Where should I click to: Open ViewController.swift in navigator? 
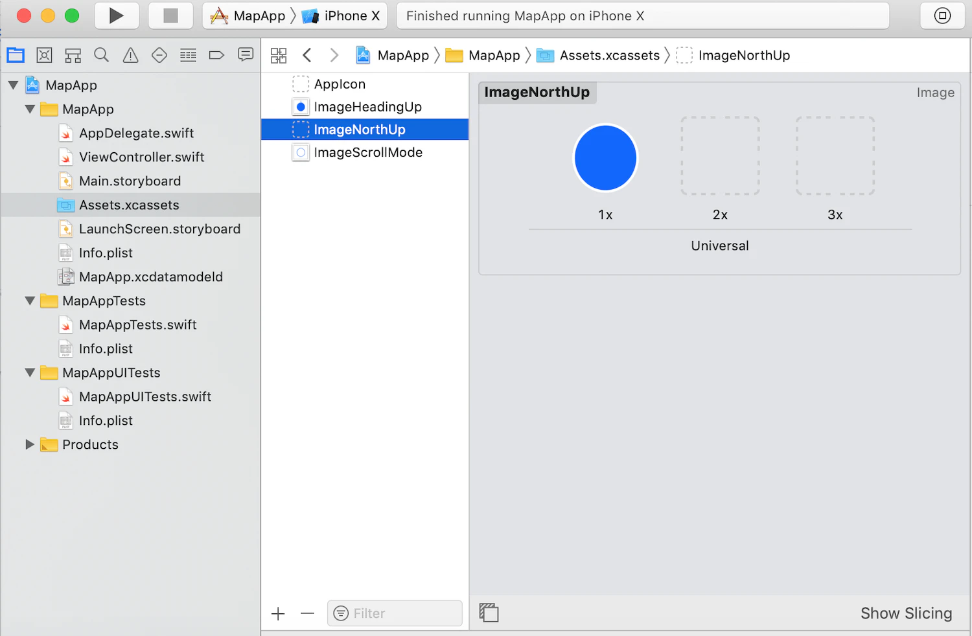[x=142, y=157]
